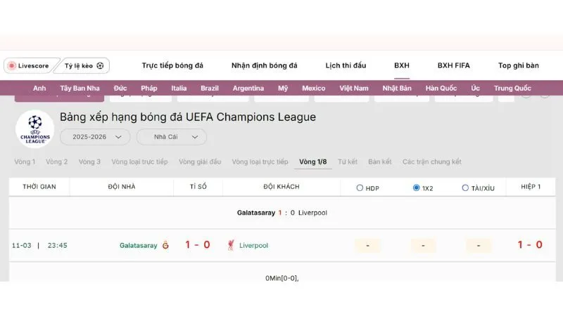Open the Vòng 1 round tab
This screenshot has height=316, width=563.
tap(25, 162)
